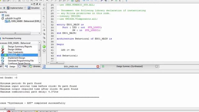Click the sigma icon on Design Summary tab
The image size is (199, 112).
click(103, 66)
